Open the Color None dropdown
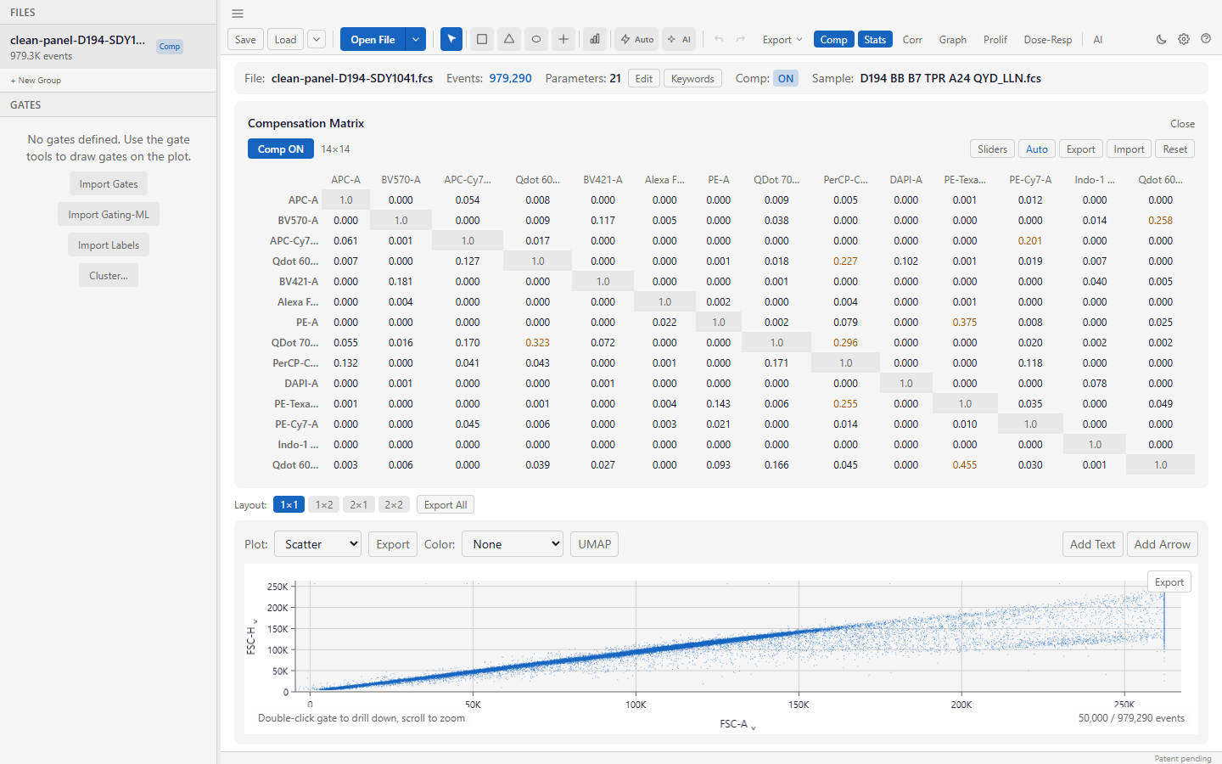 click(512, 544)
